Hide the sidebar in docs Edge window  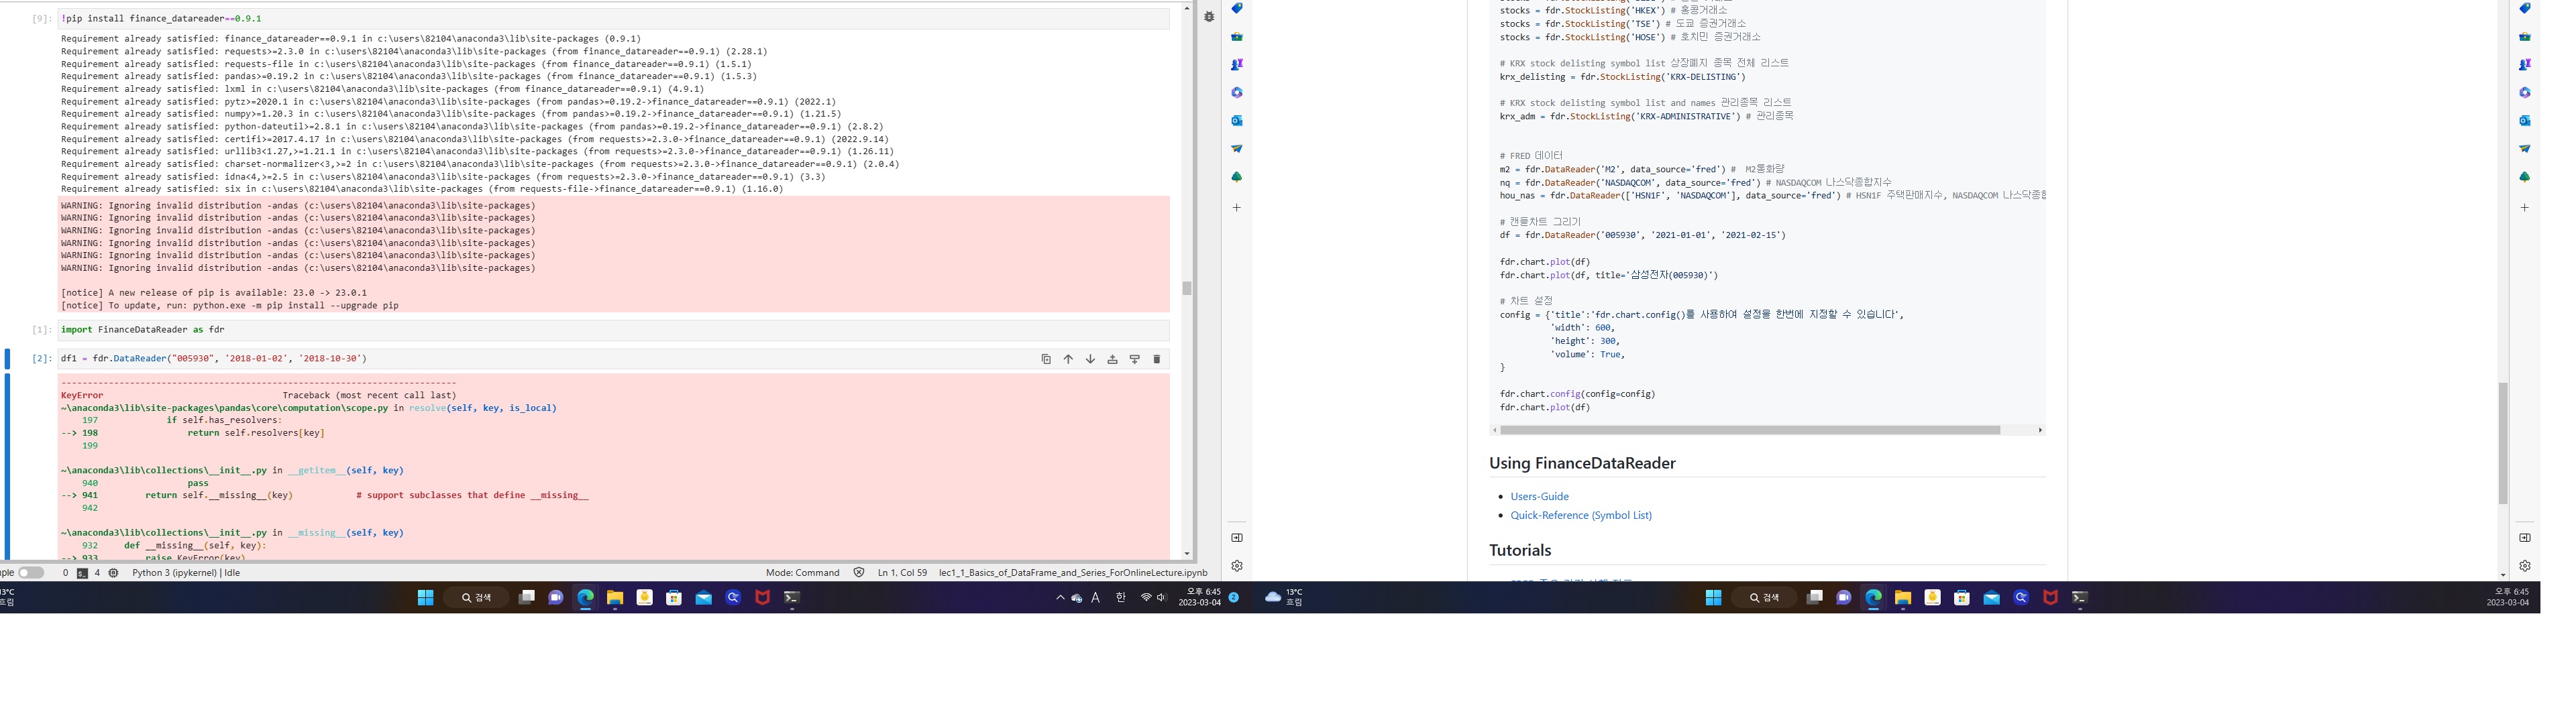[x=2525, y=538]
